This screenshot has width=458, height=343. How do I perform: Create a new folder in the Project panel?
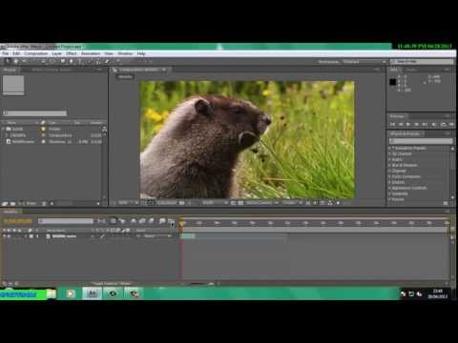click(x=13, y=203)
